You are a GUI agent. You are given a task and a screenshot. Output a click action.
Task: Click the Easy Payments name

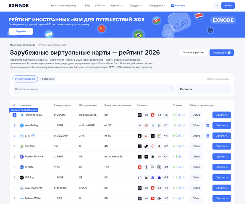pos(34,188)
